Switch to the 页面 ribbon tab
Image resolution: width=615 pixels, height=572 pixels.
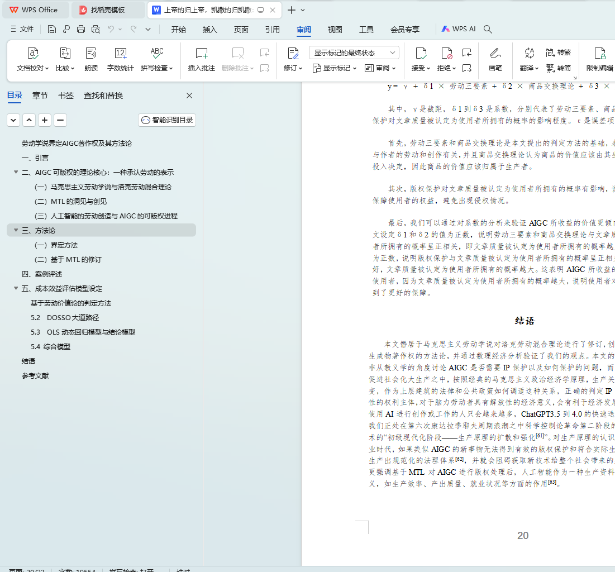click(241, 30)
